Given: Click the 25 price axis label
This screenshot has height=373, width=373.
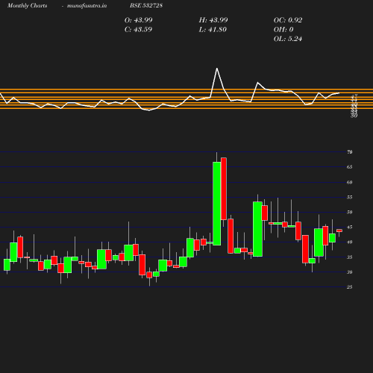Looking at the screenshot, I should pyautogui.click(x=350, y=287).
